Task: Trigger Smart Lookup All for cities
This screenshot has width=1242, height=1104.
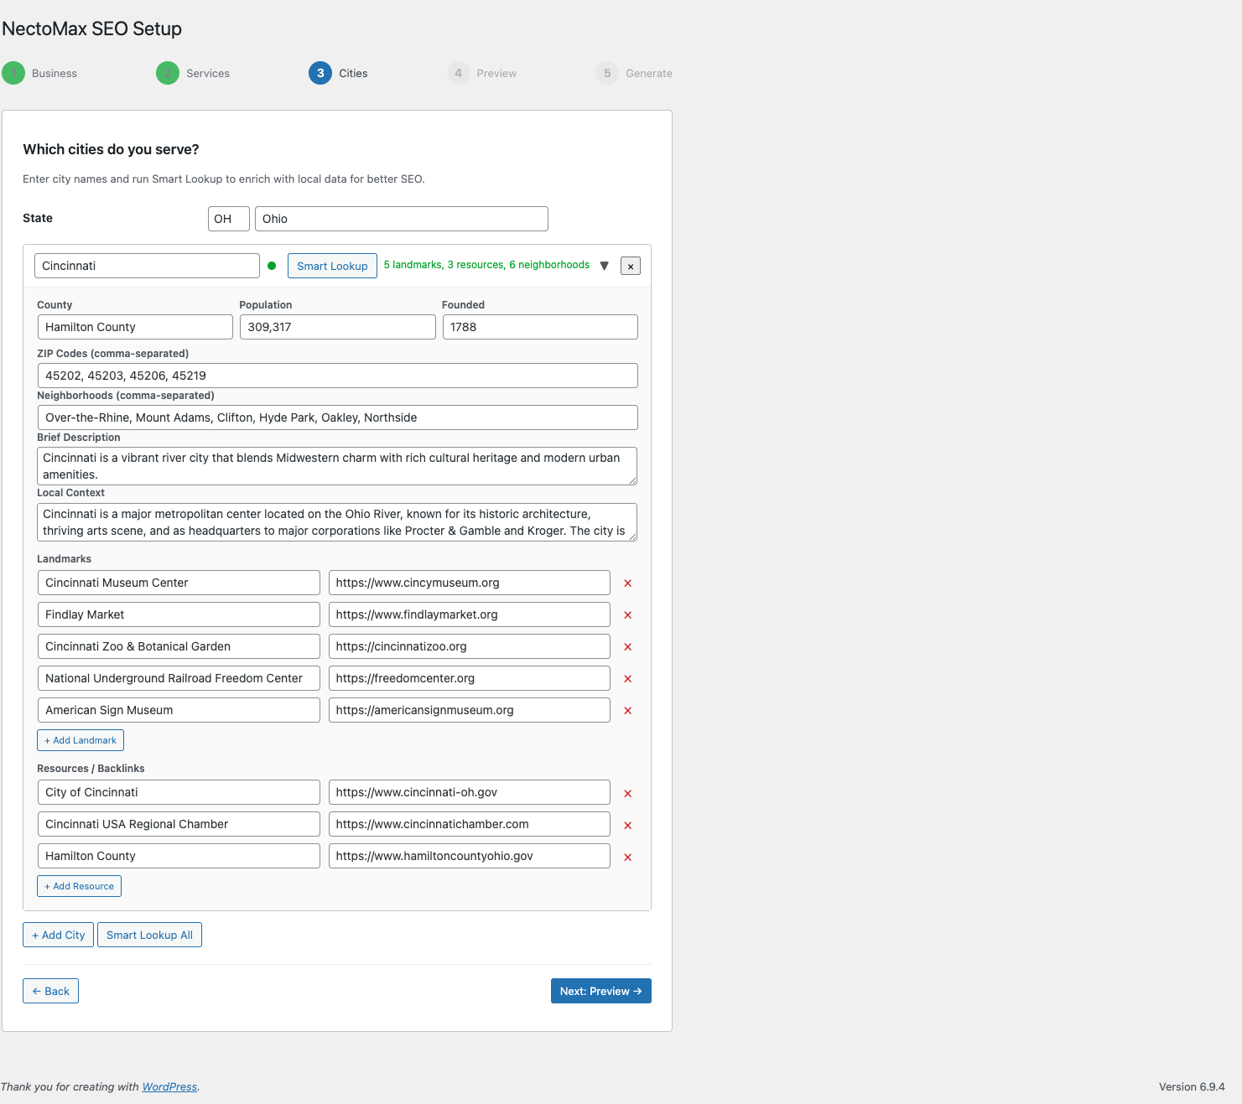Action: click(x=149, y=935)
